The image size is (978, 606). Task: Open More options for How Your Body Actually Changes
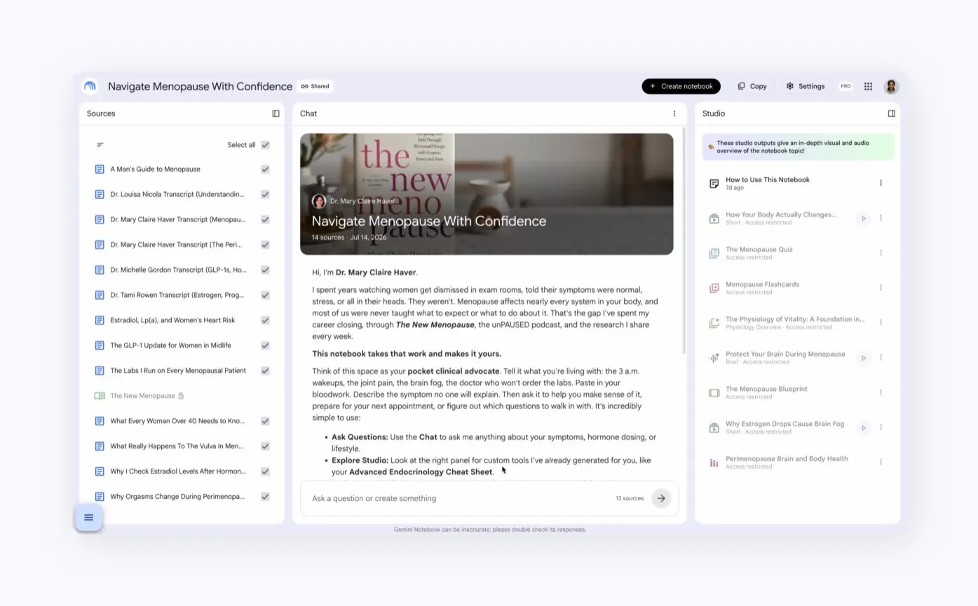pos(881,218)
